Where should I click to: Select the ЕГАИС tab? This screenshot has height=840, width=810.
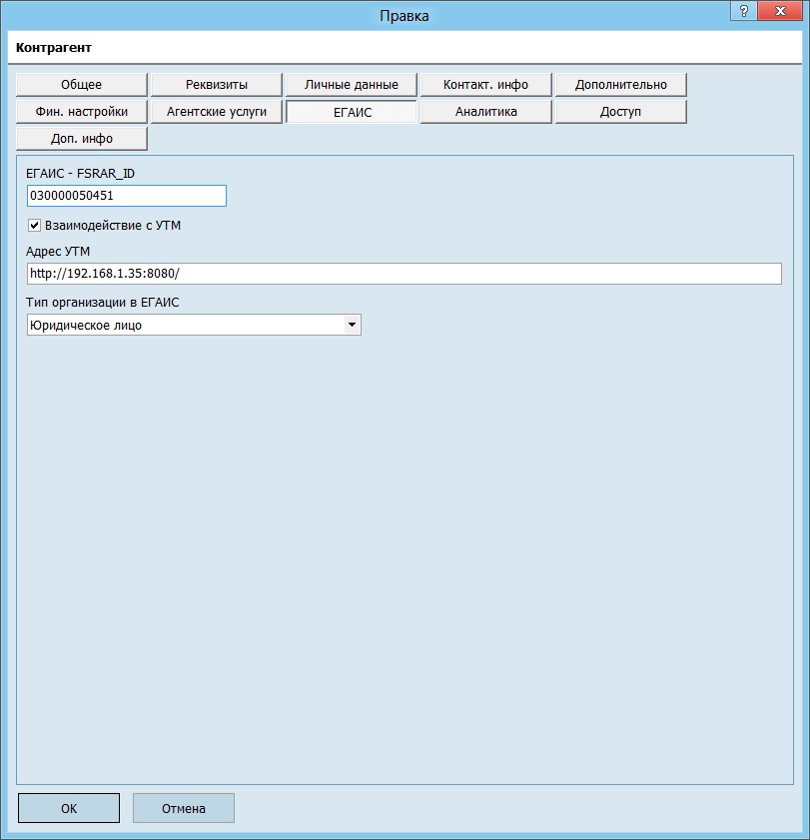pos(352,112)
